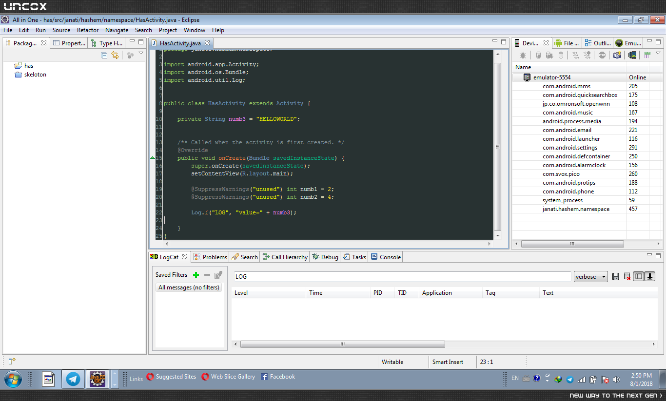Open the Run menu
666x401 pixels.
pyautogui.click(x=40, y=30)
